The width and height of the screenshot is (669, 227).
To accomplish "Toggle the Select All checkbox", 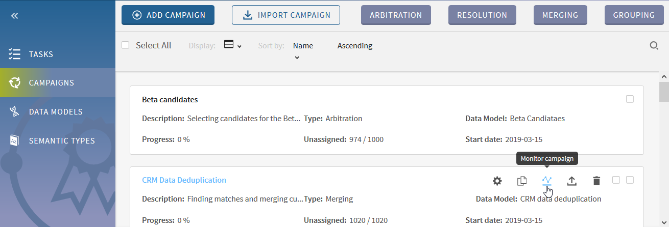I will click(x=126, y=45).
